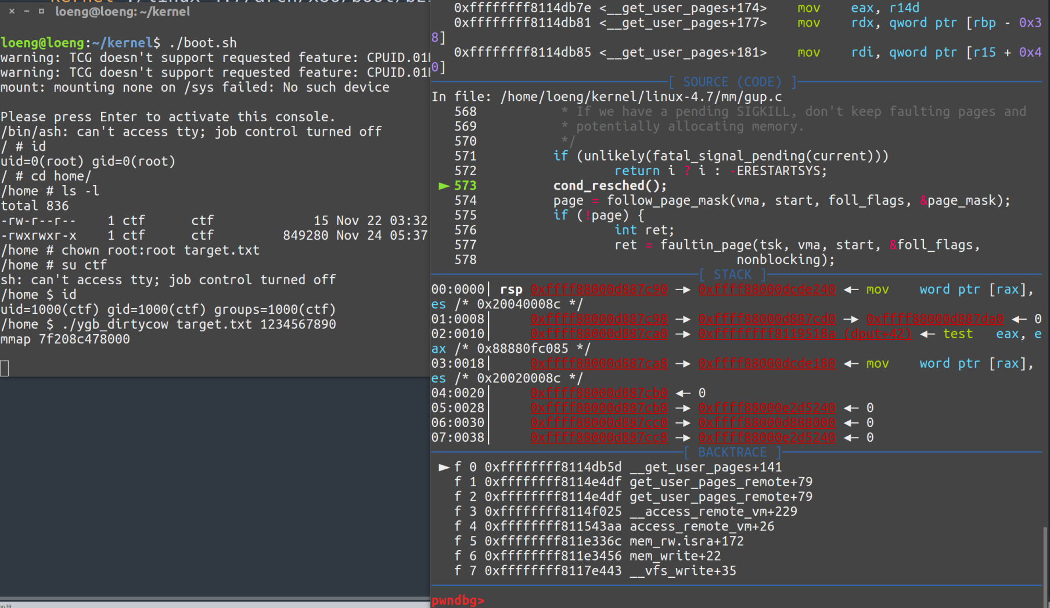Click the current-line arrow beside line 573
The width and height of the screenshot is (1050, 608).
444,186
